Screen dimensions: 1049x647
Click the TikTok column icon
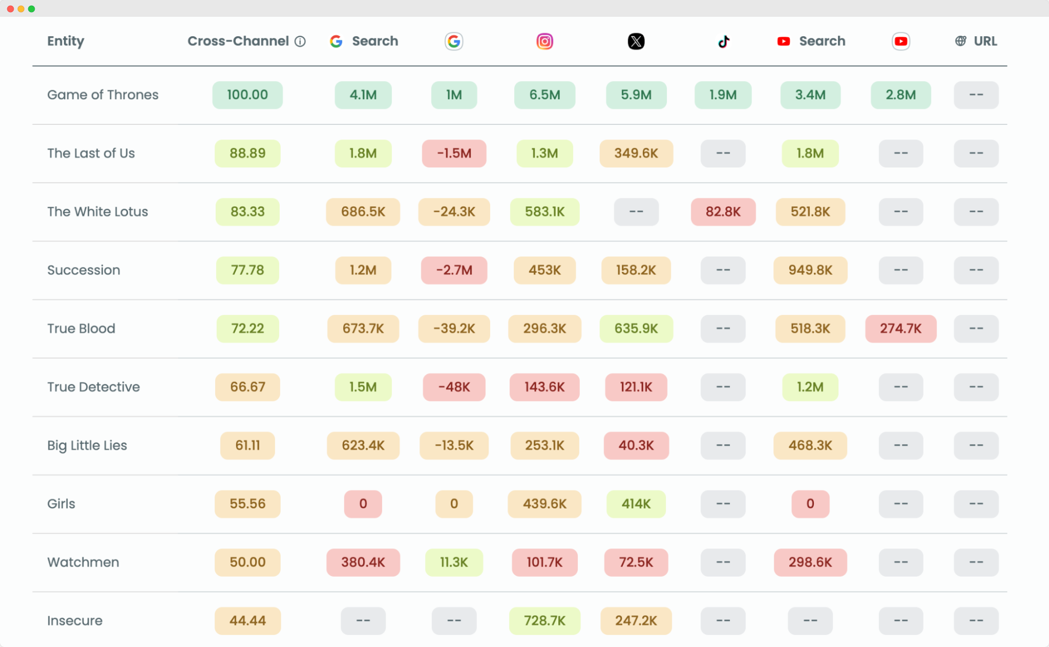(x=724, y=41)
